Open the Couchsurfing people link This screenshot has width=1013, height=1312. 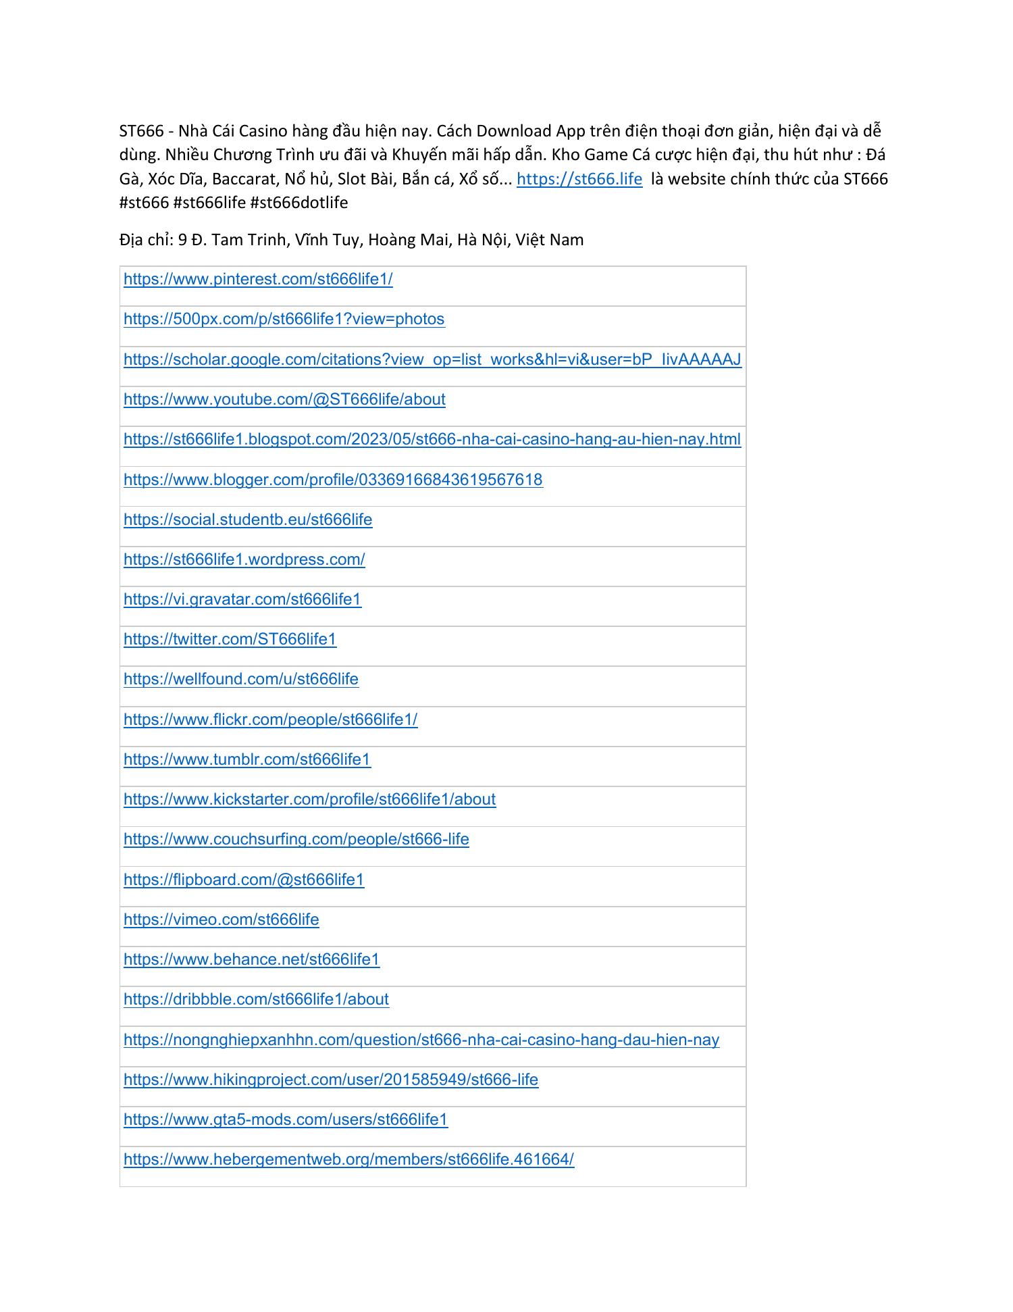[296, 839]
